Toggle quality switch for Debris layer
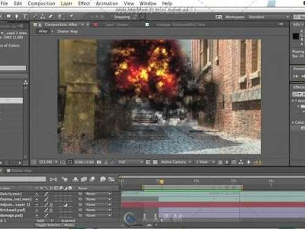Screen dimensions: 305x229 click(46, 194)
